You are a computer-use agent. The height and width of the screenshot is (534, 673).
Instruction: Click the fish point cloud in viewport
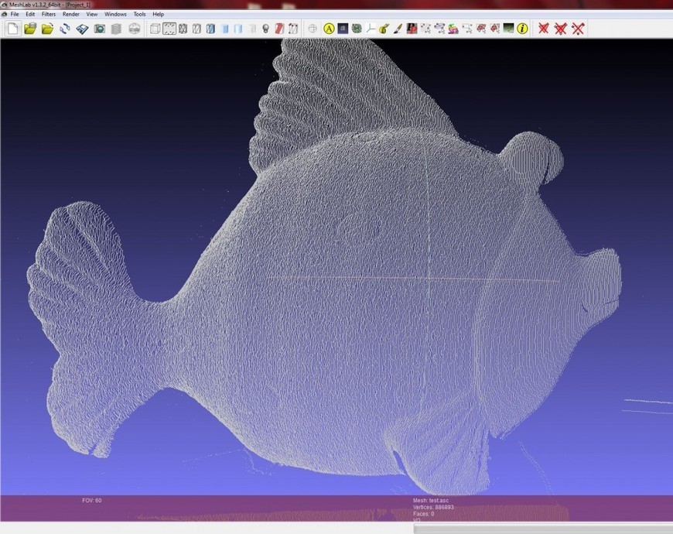[348, 310]
